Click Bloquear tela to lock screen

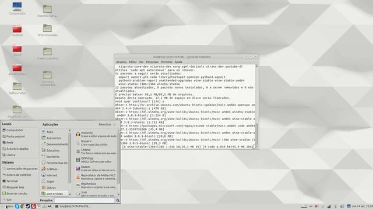(x=19, y=187)
